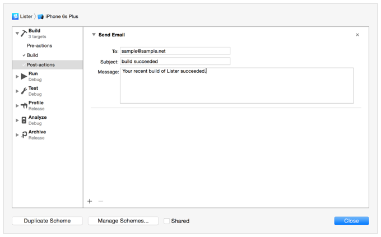The image size is (381, 237).
Task: Select the Archive Release row
Action: tap(48, 134)
